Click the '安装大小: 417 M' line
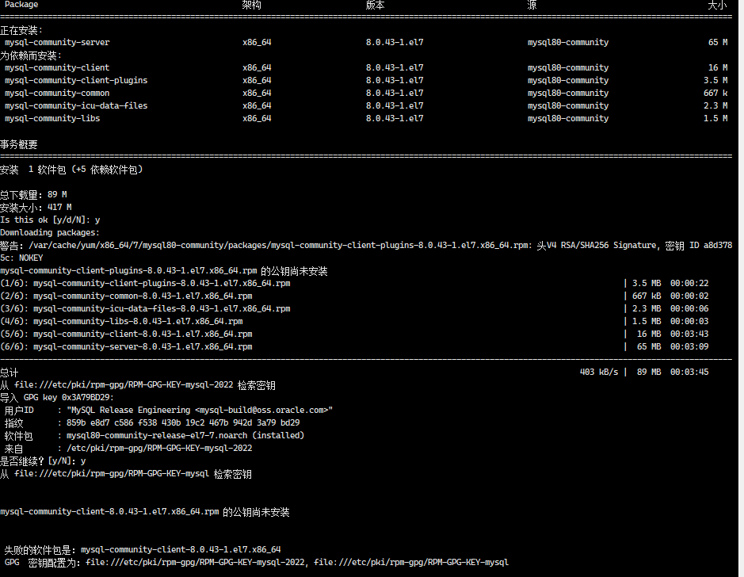744x577 pixels. pos(36,208)
